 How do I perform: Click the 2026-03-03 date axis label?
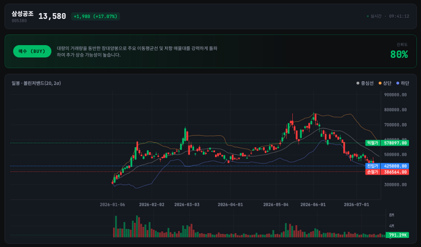[x=187, y=205]
